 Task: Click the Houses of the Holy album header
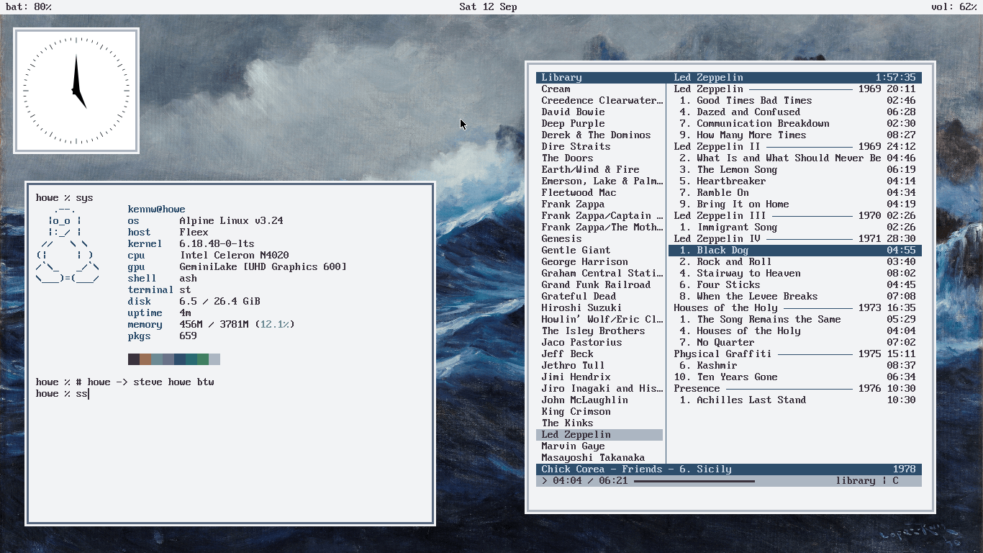794,308
